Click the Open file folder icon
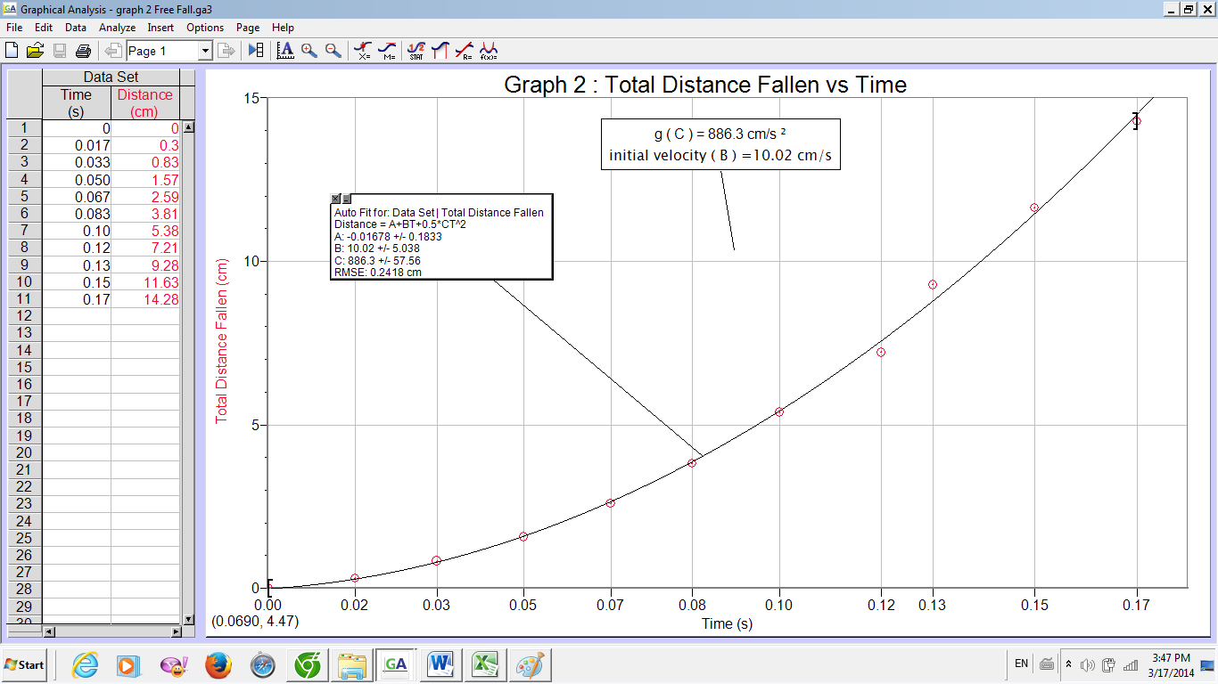 [x=35, y=51]
